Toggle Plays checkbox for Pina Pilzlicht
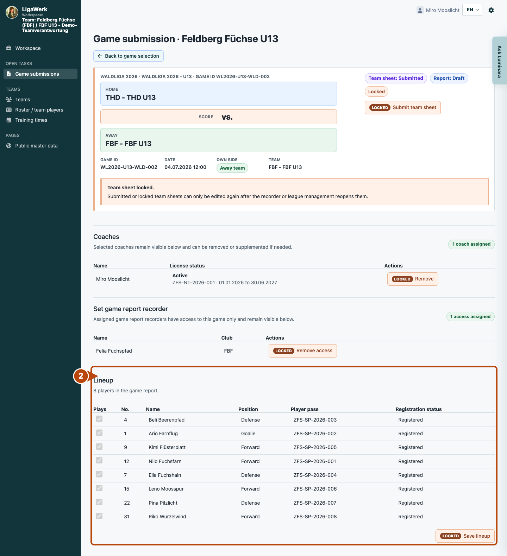Viewport: 507px width, 556px height. 99,502
